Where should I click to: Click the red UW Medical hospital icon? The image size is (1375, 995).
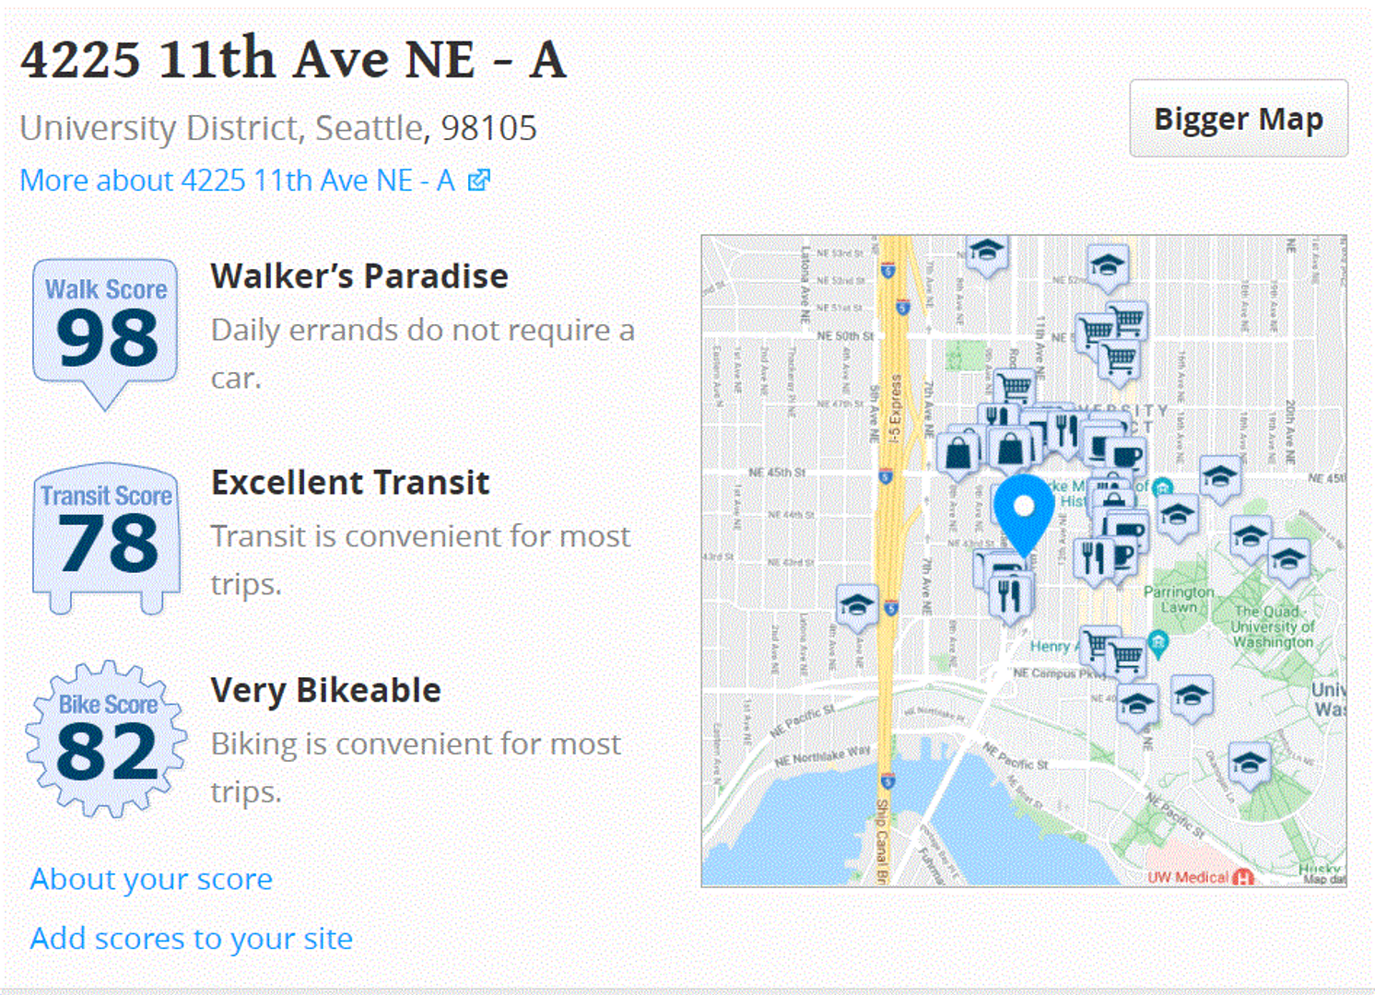pyautogui.click(x=1243, y=877)
